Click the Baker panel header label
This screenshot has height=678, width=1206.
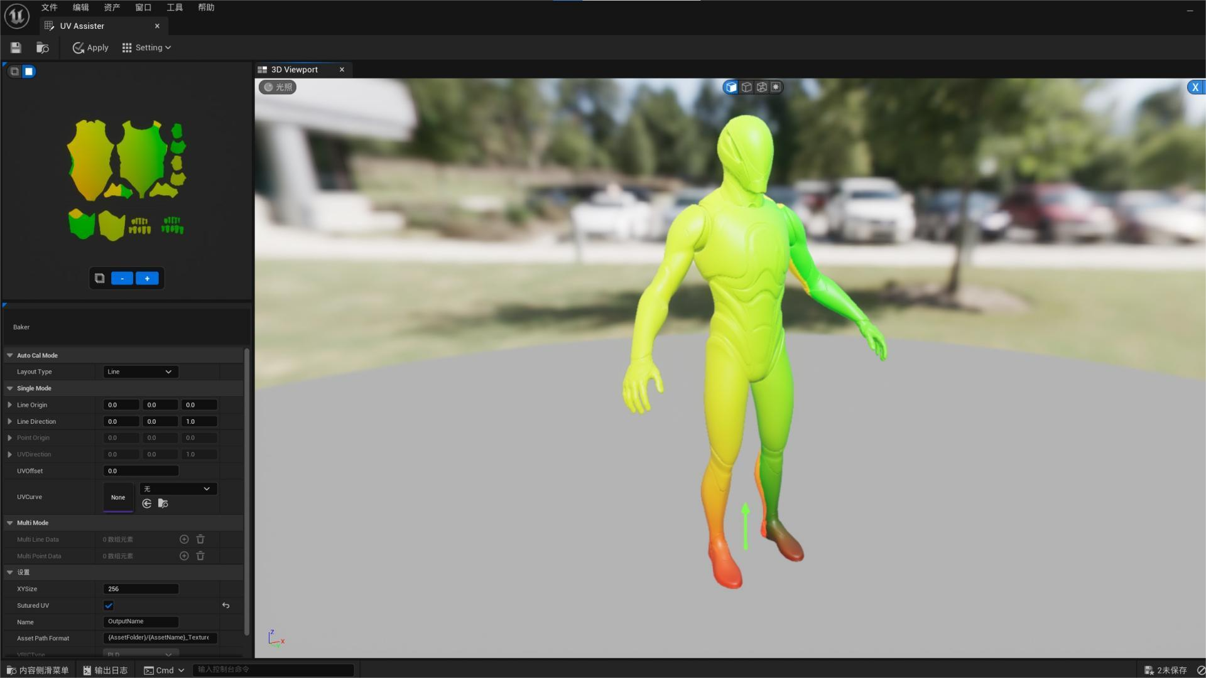click(x=21, y=327)
